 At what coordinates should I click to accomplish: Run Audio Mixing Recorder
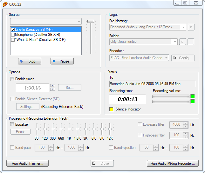click(173, 163)
